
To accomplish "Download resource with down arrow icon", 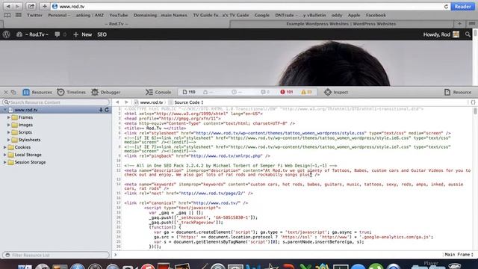I will pyautogui.click(x=101, y=110).
